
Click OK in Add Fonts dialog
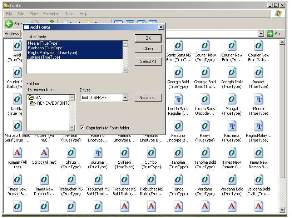(x=148, y=38)
